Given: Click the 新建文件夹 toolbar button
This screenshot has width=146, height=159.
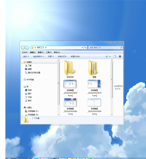Looking at the screenshot, I should (75, 56).
